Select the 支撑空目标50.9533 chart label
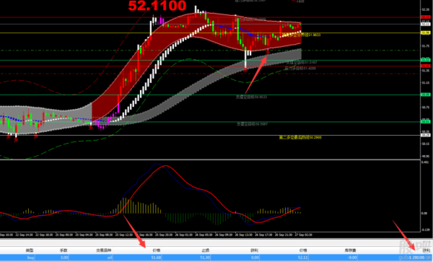The height and width of the screenshot is (262, 433). tap(251, 97)
